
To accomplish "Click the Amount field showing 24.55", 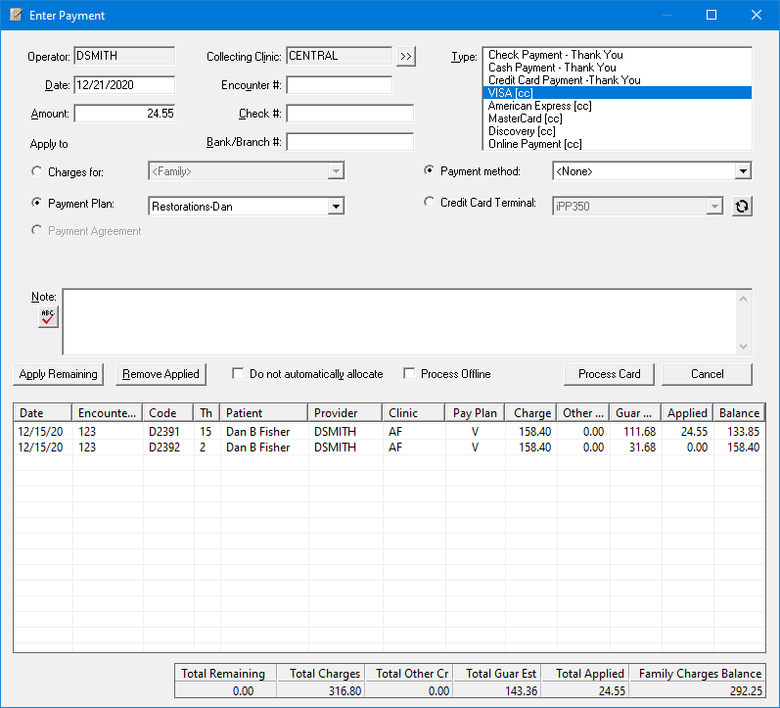I will click(x=124, y=113).
